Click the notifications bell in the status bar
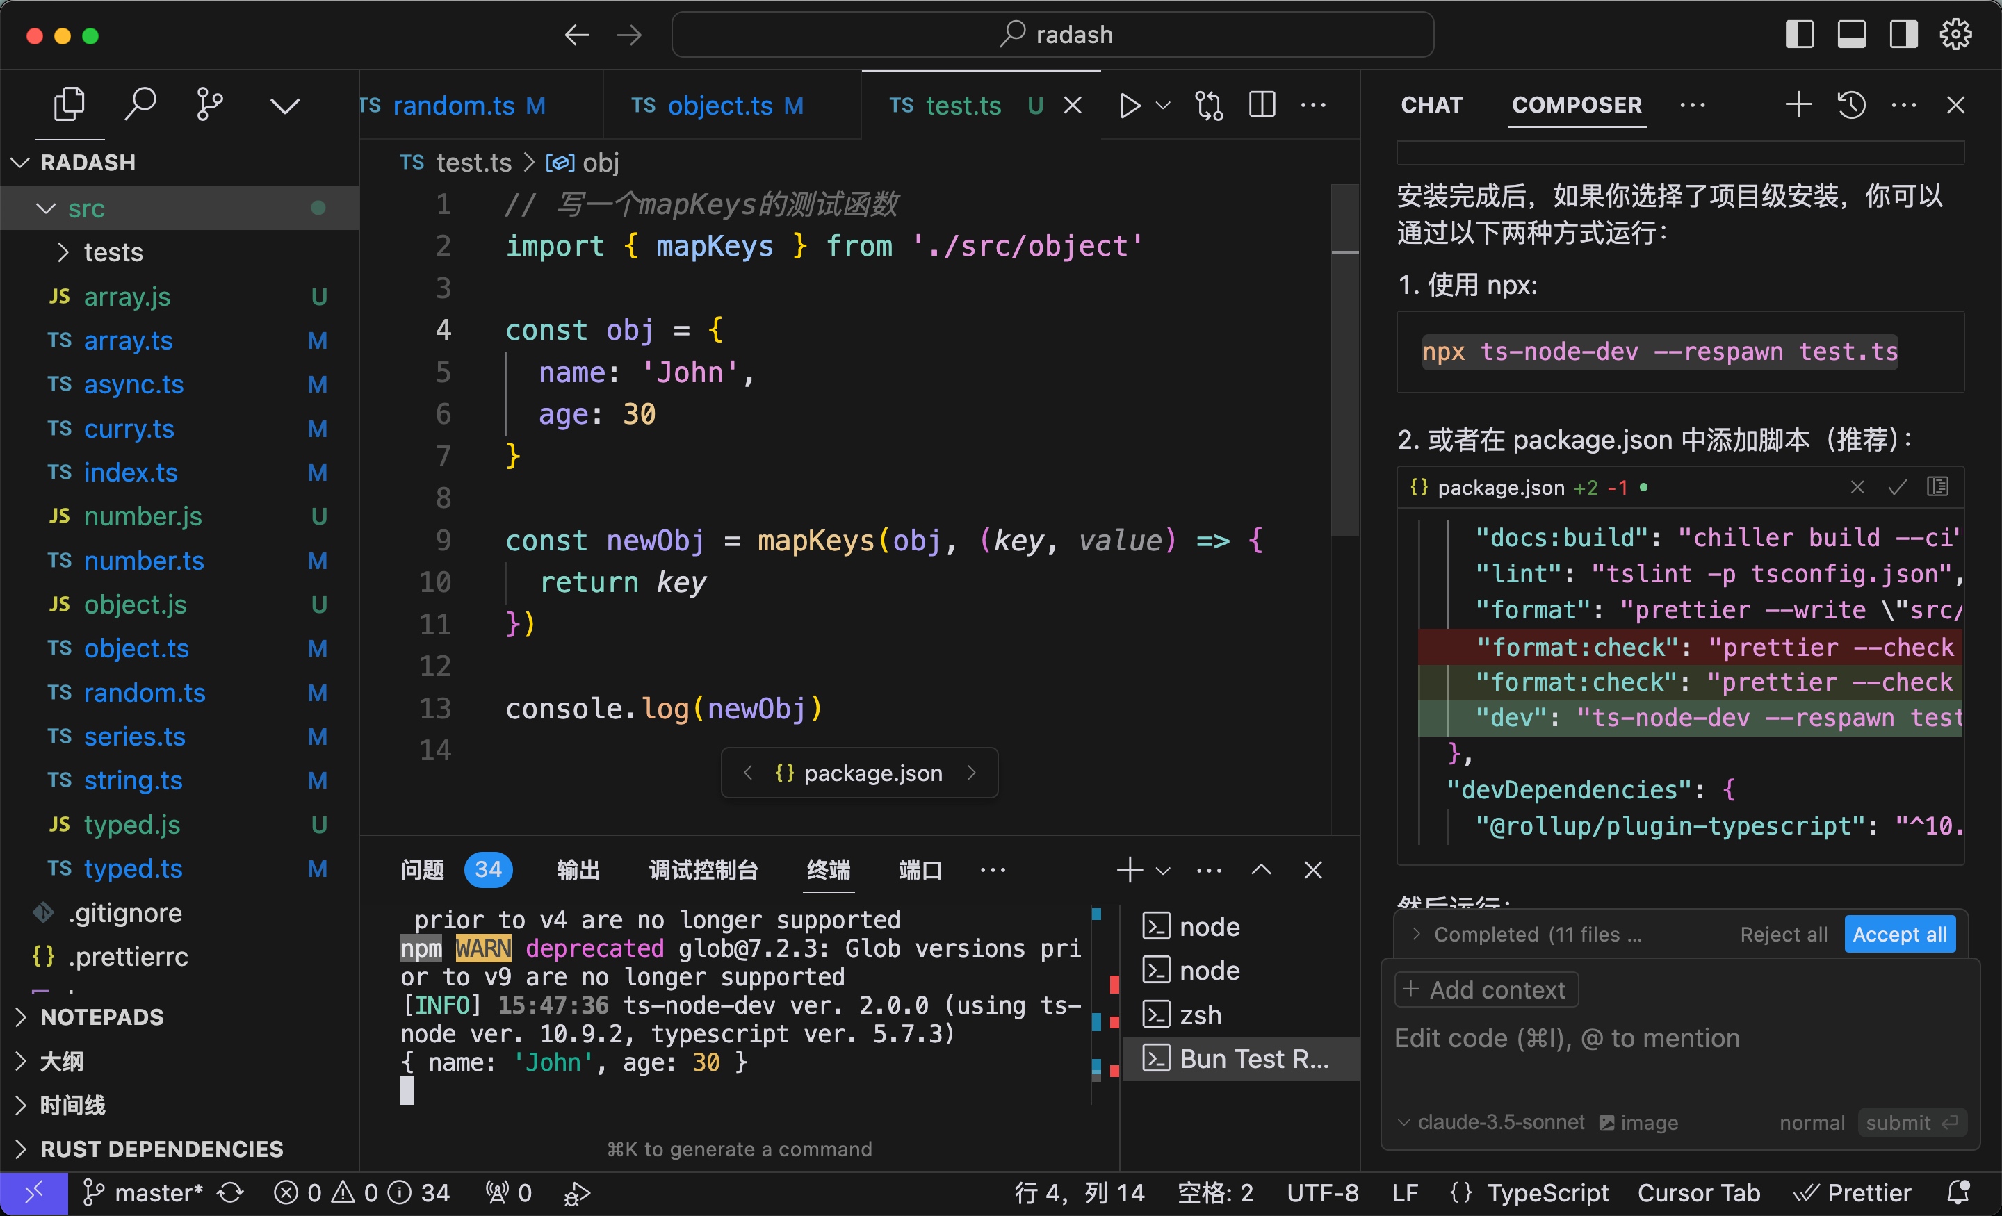The image size is (2002, 1216). tap(1959, 1192)
